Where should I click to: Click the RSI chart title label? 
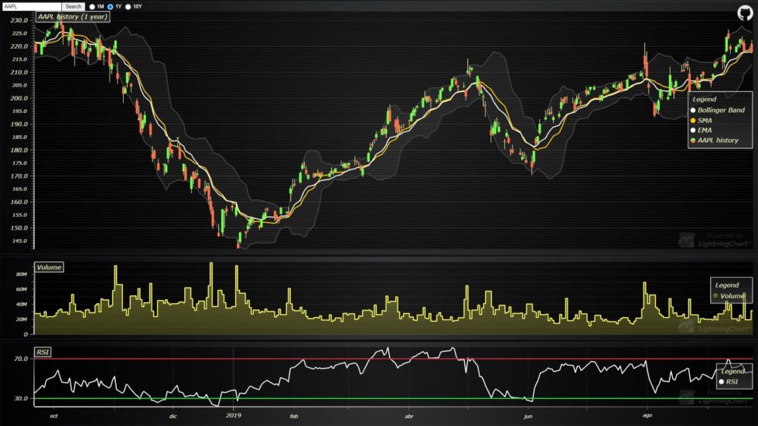coord(43,353)
